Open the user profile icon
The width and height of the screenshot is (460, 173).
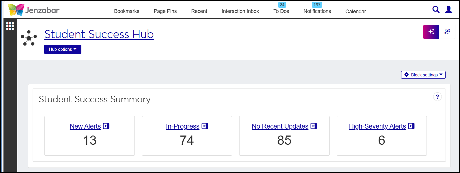(x=449, y=10)
